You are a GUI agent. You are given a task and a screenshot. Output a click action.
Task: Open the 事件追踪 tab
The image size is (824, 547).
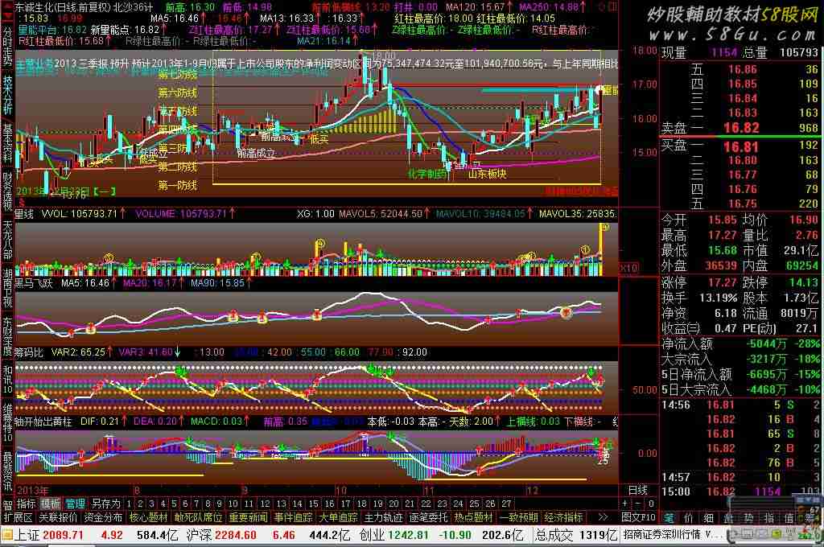tap(293, 517)
